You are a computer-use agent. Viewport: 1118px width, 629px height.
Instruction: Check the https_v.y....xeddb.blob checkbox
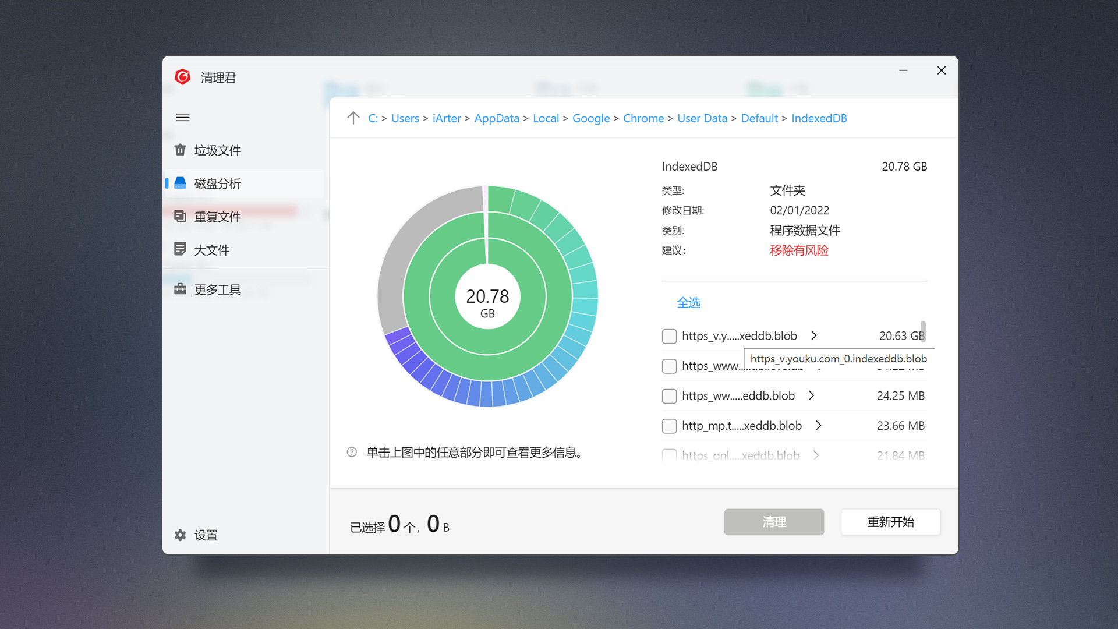click(669, 336)
